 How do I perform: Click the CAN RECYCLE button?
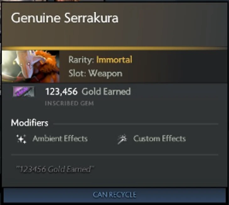point(114,195)
